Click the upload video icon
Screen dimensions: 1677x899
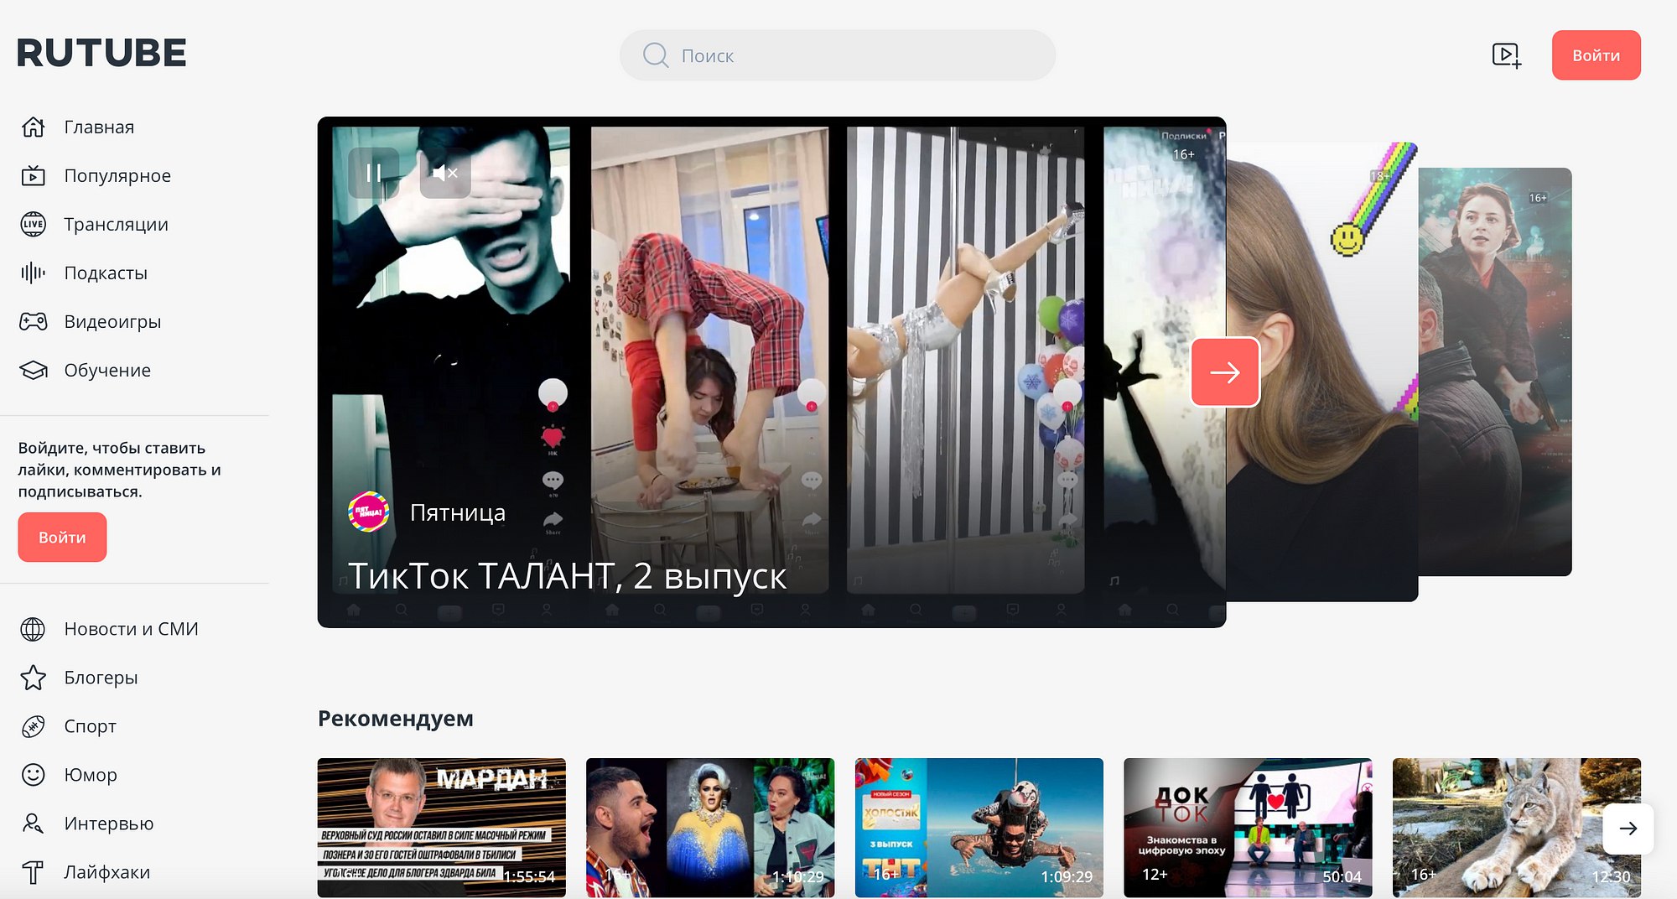click(x=1507, y=55)
